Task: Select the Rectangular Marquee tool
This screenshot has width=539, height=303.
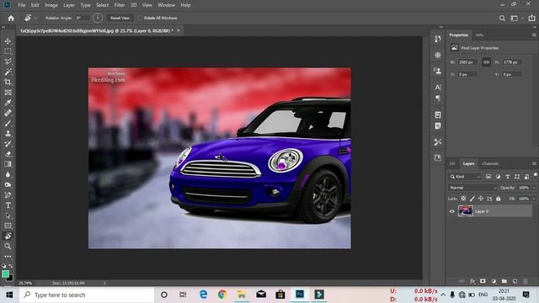Action: 8,51
